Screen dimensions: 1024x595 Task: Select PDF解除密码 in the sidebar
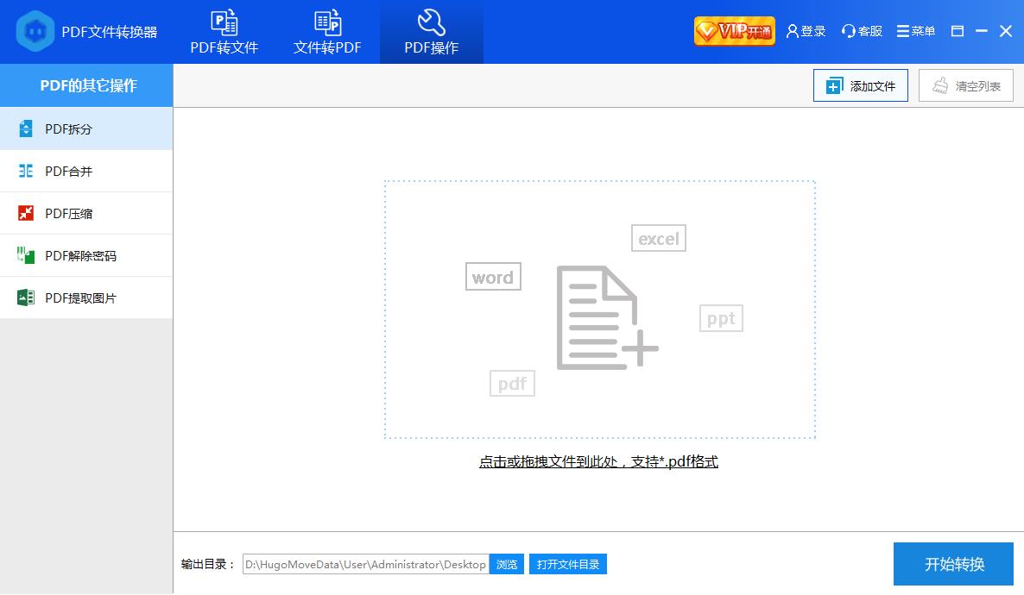click(86, 256)
